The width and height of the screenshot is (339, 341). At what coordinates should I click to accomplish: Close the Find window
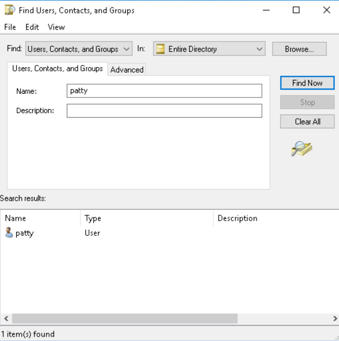(326, 10)
